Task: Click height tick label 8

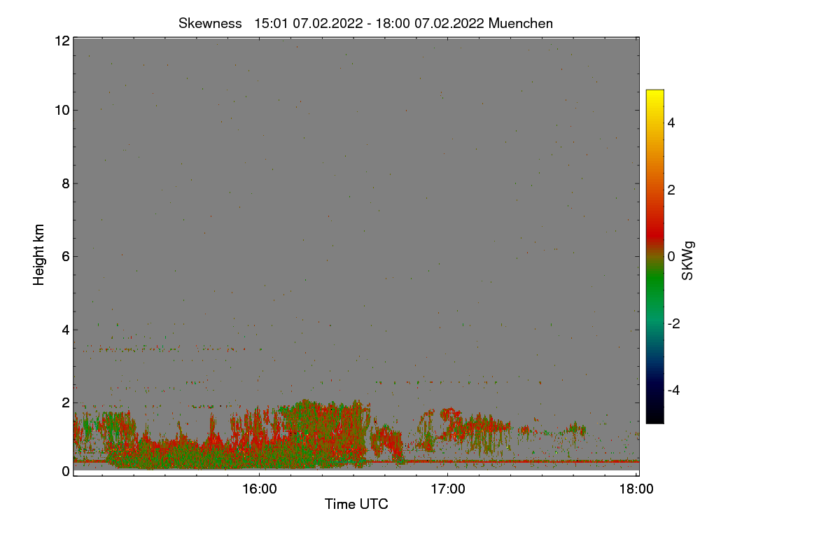Action: click(66, 183)
